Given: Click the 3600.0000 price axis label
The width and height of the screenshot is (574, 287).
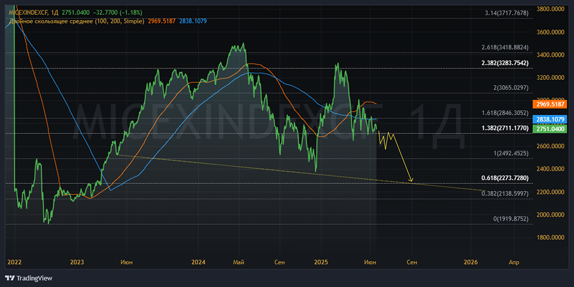Looking at the screenshot, I should point(550,32).
